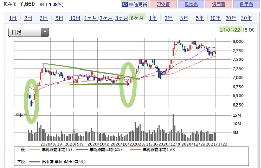Click the chart timestamp 21/01/22 15:00

point(237,30)
